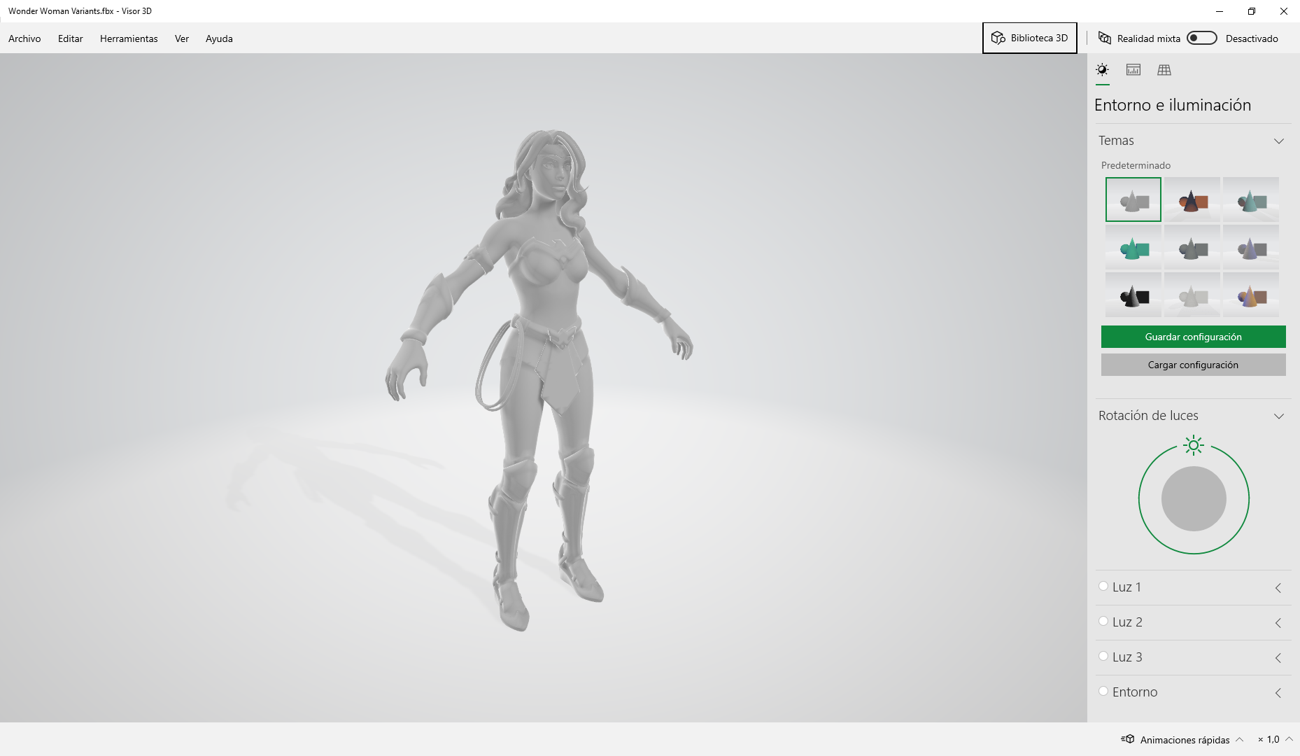Open the Ver menu
Image resolution: width=1300 pixels, height=756 pixels.
click(182, 38)
